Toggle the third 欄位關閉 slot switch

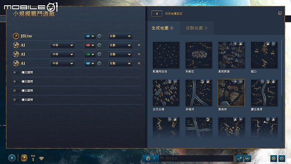pyautogui.click(x=16, y=91)
